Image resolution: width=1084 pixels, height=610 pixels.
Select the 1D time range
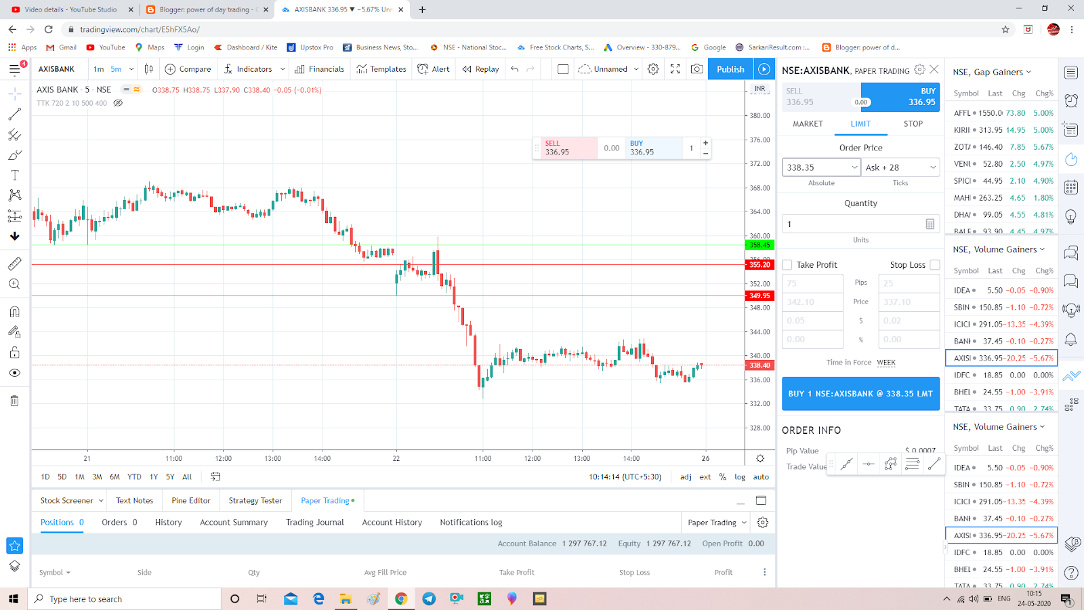pyautogui.click(x=45, y=477)
